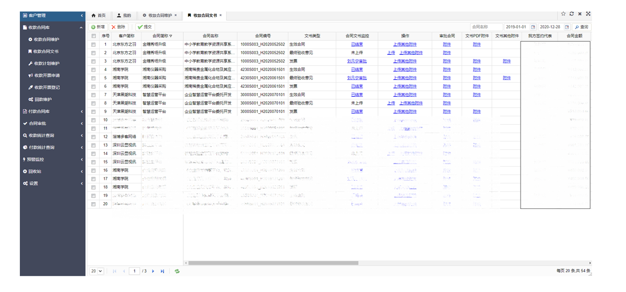Click the 上传 link in row 2
Viewport: 626px width, 292px height.
(x=391, y=53)
